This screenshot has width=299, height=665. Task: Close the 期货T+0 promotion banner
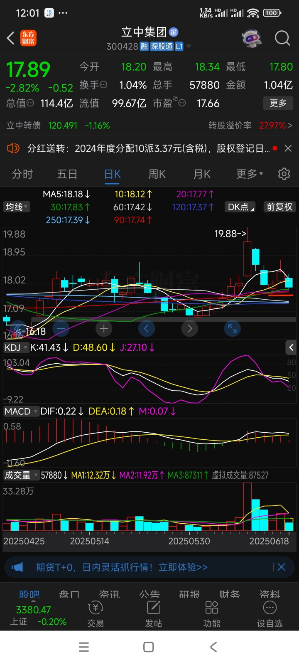[281, 567]
